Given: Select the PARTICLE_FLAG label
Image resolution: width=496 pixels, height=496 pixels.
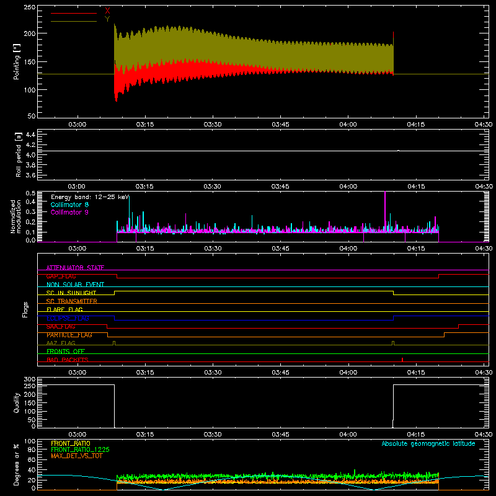Looking at the screenshot, I should [69, 335].
